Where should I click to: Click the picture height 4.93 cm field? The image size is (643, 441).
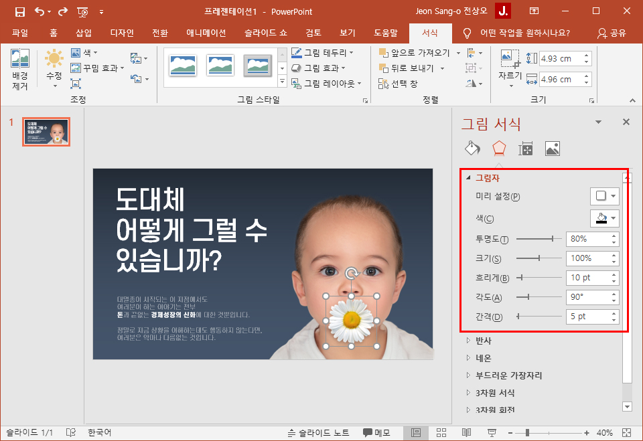[x=560, y=59]
